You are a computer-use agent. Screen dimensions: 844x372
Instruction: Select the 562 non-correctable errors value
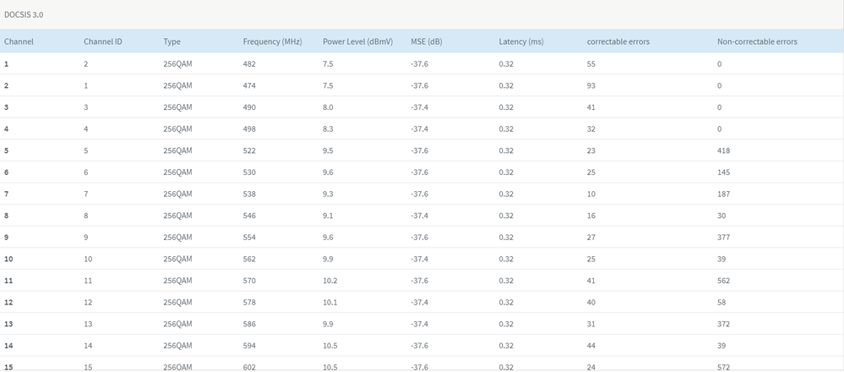[x=723, y=281]
